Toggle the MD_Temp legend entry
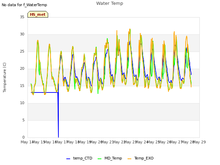Viewport: 220px width, 165px height. coord(110,158)
